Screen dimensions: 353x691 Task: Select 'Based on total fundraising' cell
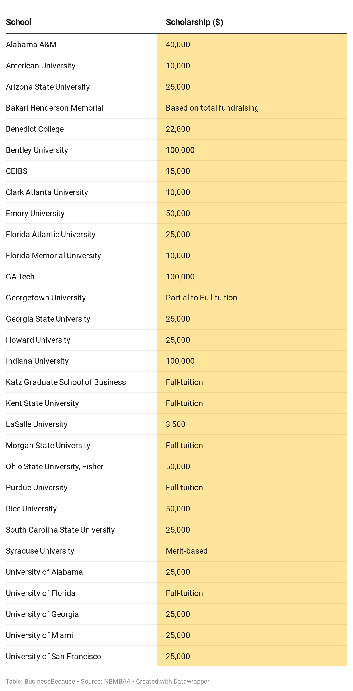coord(212,108)
